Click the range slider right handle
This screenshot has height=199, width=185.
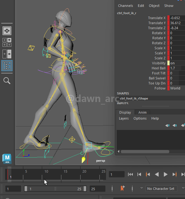tap(85, 189)
